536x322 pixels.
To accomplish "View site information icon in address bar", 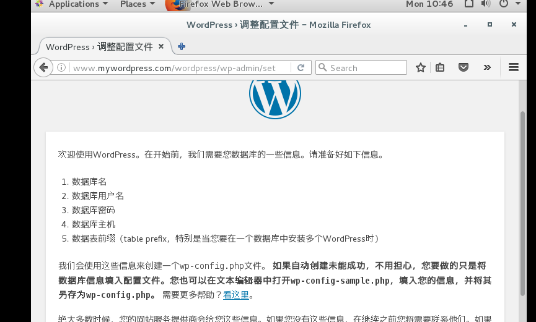I will click(x=61, y=67).
